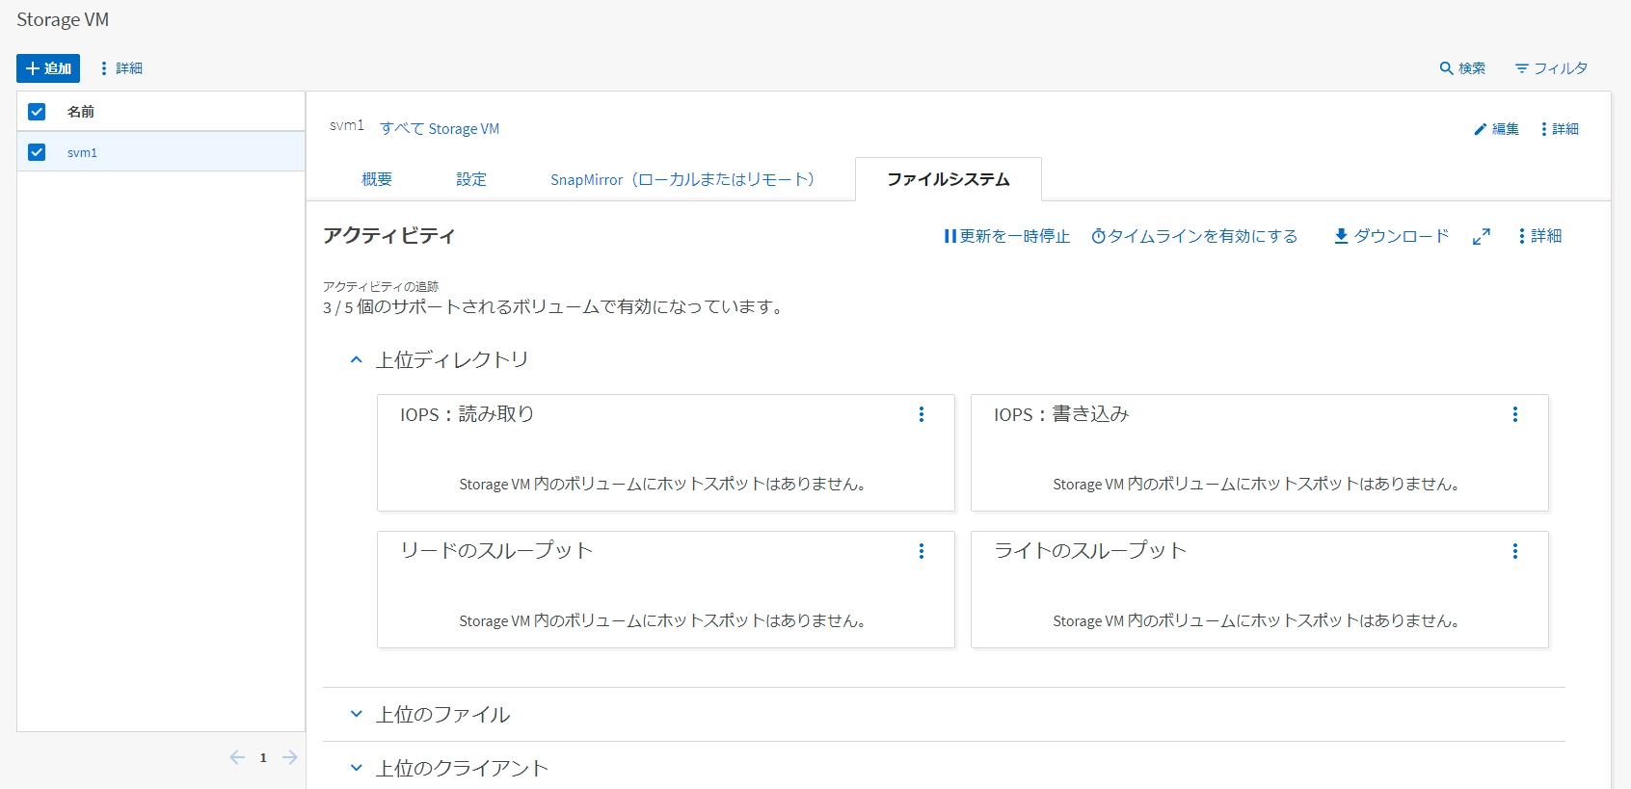Uncheck the svm1 row checkbox
This screenshot has width=1631, height=789.
(37, 152)
